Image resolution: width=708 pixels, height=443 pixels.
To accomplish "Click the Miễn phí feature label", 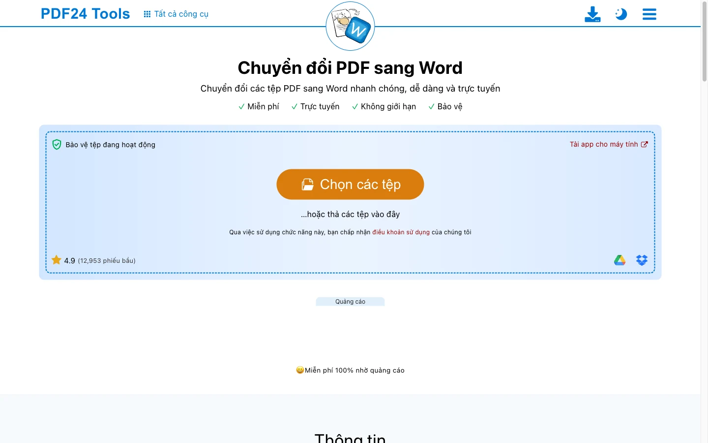I will point(259,106).
